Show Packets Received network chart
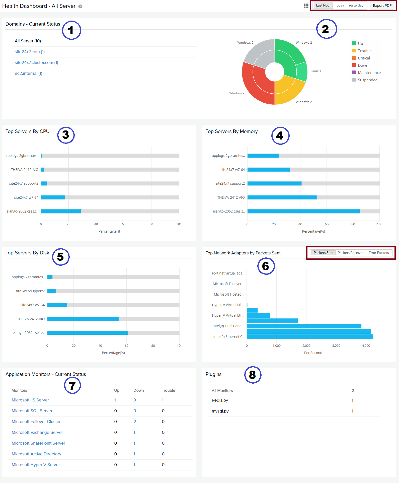The image size is (399, 483). pos(351,253)
